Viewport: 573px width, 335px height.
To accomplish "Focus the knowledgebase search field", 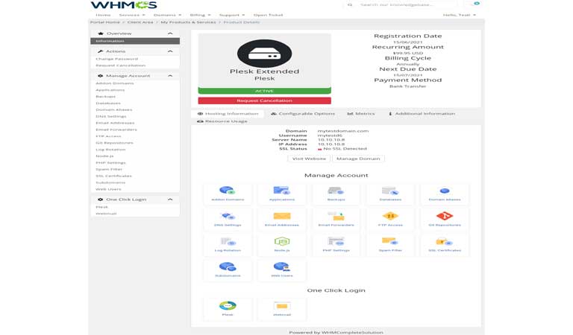I will tap(407, 4).
